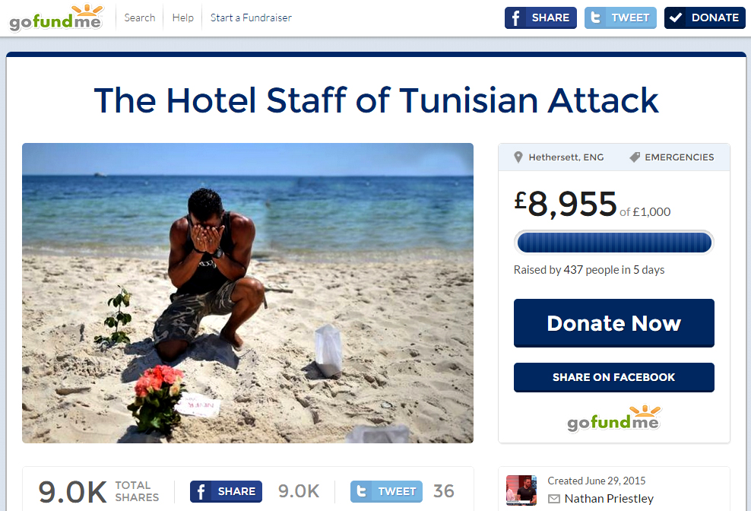
Task: Click the Donate Now button
Action: click(x=614, y=323)
